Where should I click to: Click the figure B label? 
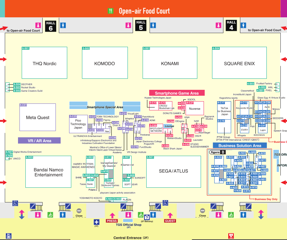pos(218,152)
